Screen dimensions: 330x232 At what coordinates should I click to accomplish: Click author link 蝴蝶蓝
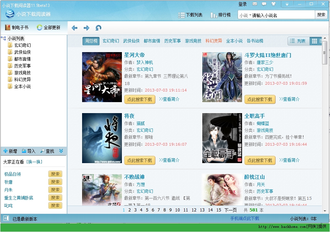[x=263, y=123]
